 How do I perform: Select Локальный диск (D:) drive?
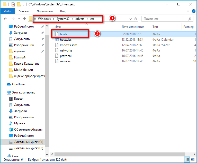pyautogui.click(x=29, y=148)
